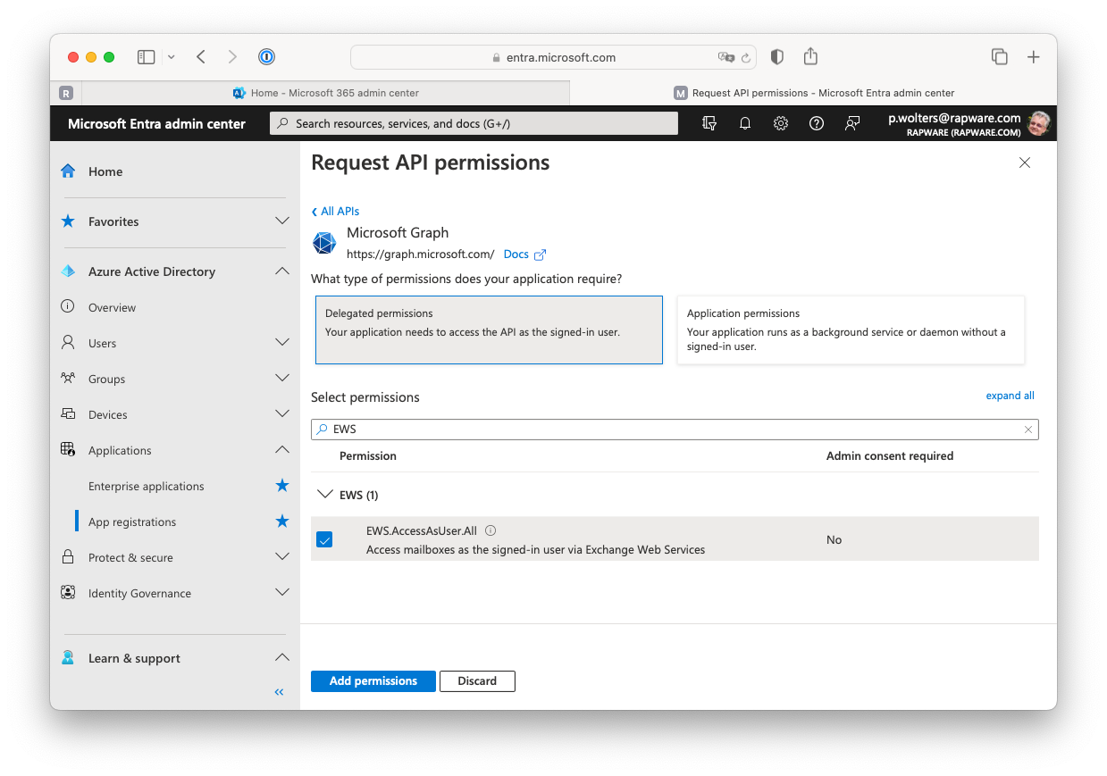Image resolution: width=1107 pixels, height=776 pixels.
Task: Click the Admin consent required column header
Action: coord(890,456)
